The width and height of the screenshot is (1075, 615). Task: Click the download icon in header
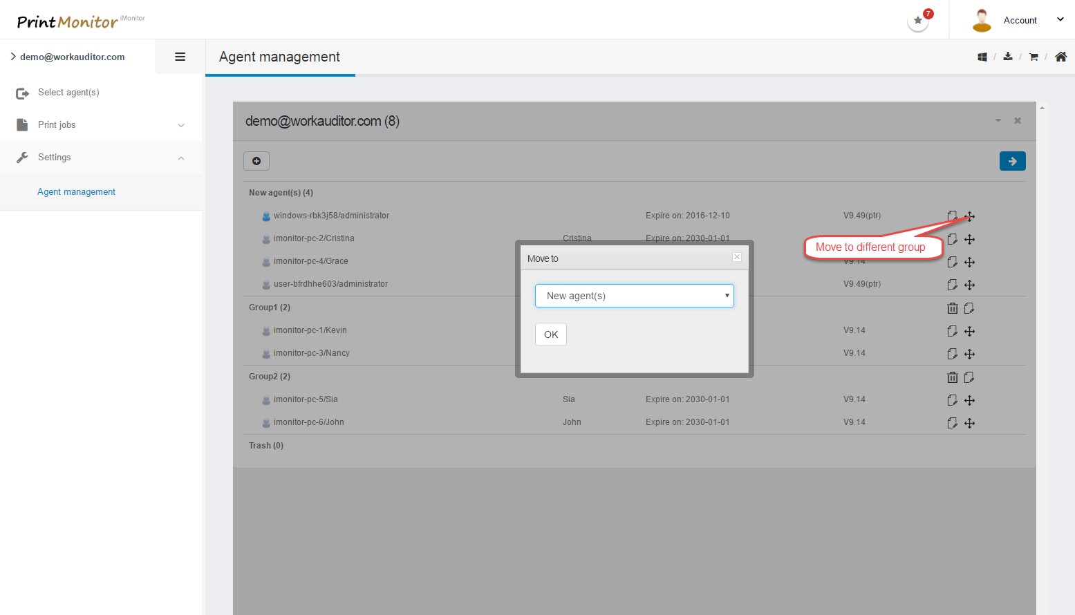pos(1008,57)
